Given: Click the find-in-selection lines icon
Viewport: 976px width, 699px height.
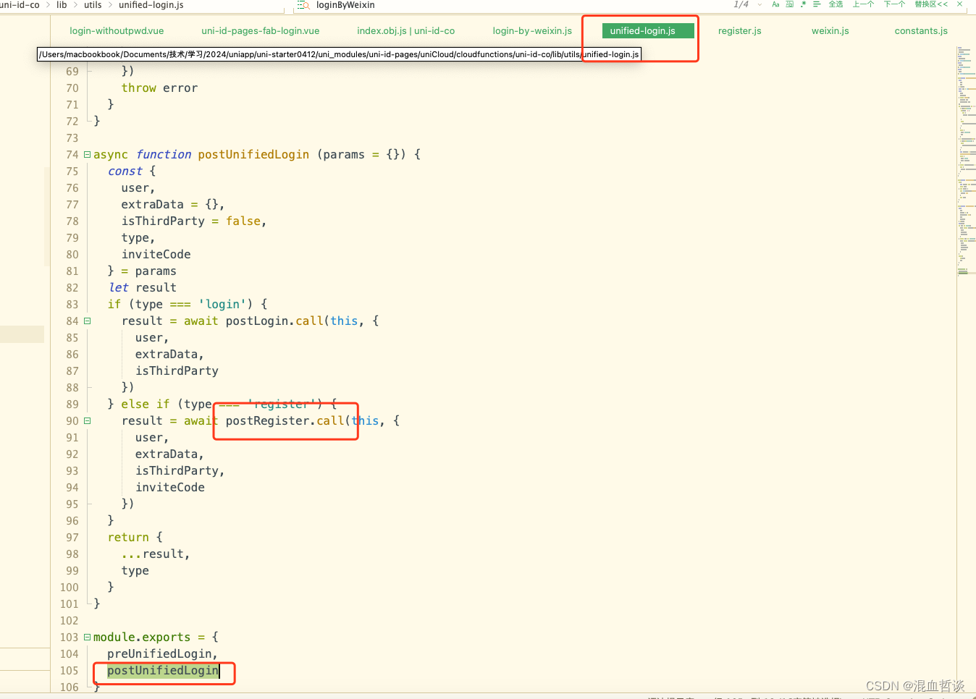Looking at the screenshot, I should [x=817, y=4].
